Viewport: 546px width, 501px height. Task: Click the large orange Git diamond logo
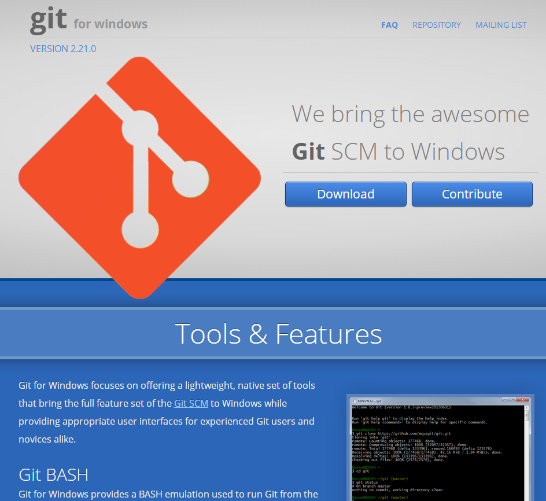[139, 178]
